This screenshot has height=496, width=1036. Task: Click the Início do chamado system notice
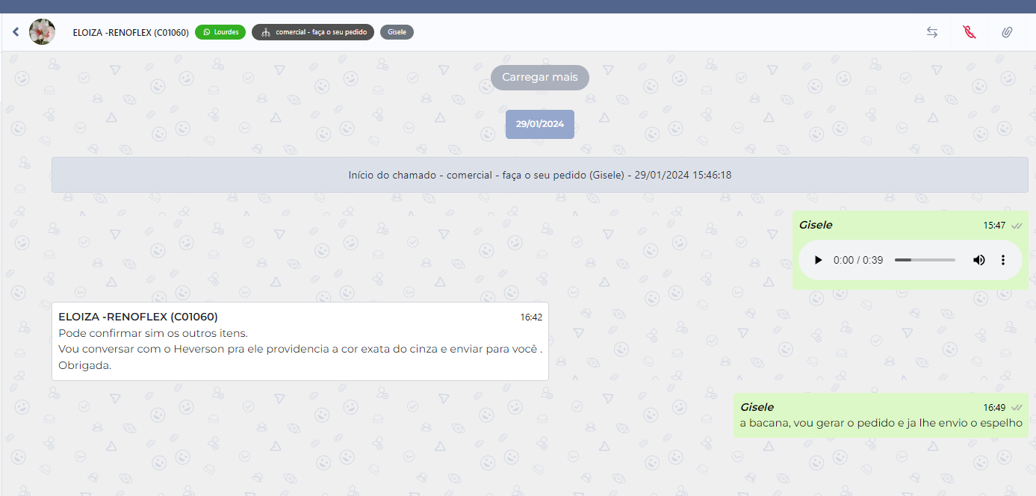coord(539,175)
